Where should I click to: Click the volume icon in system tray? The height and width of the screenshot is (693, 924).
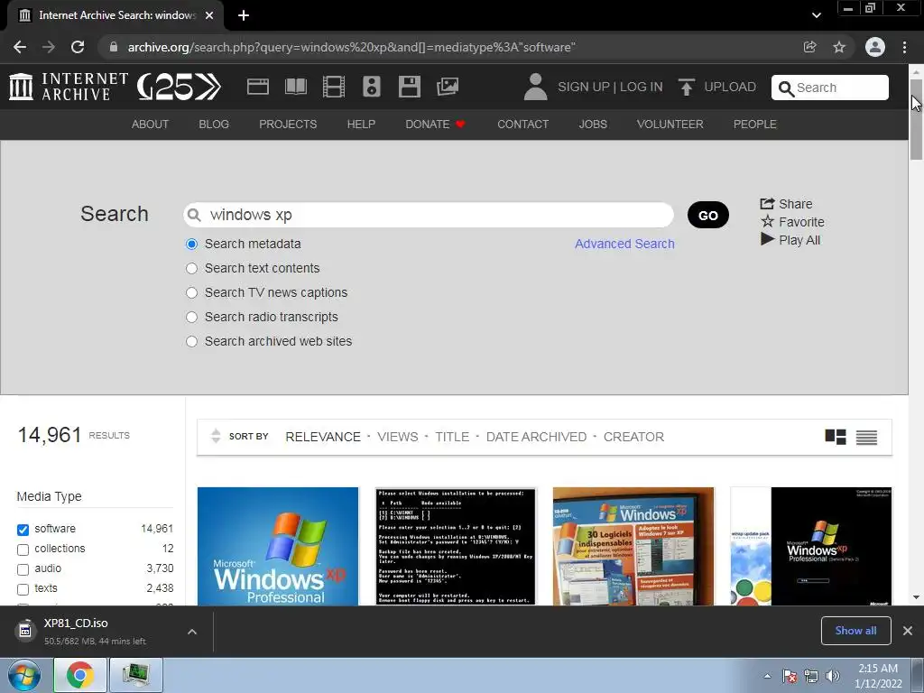click(x=833, y=676)
